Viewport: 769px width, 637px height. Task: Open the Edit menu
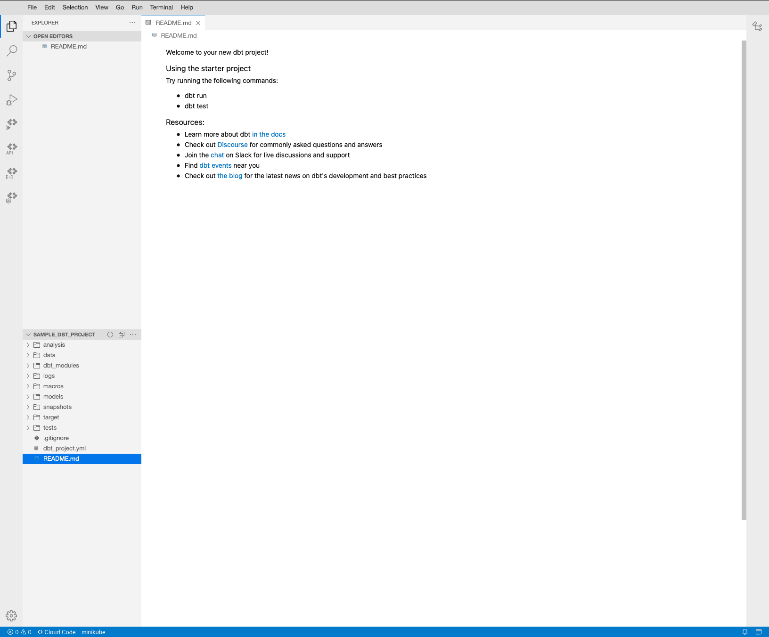tap(49, 8)
